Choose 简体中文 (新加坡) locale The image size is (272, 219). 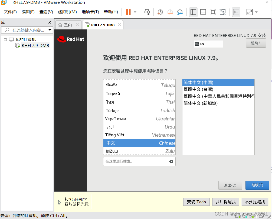218,103
